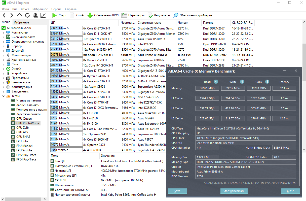Click the green Старт play icon

point(54,15)
